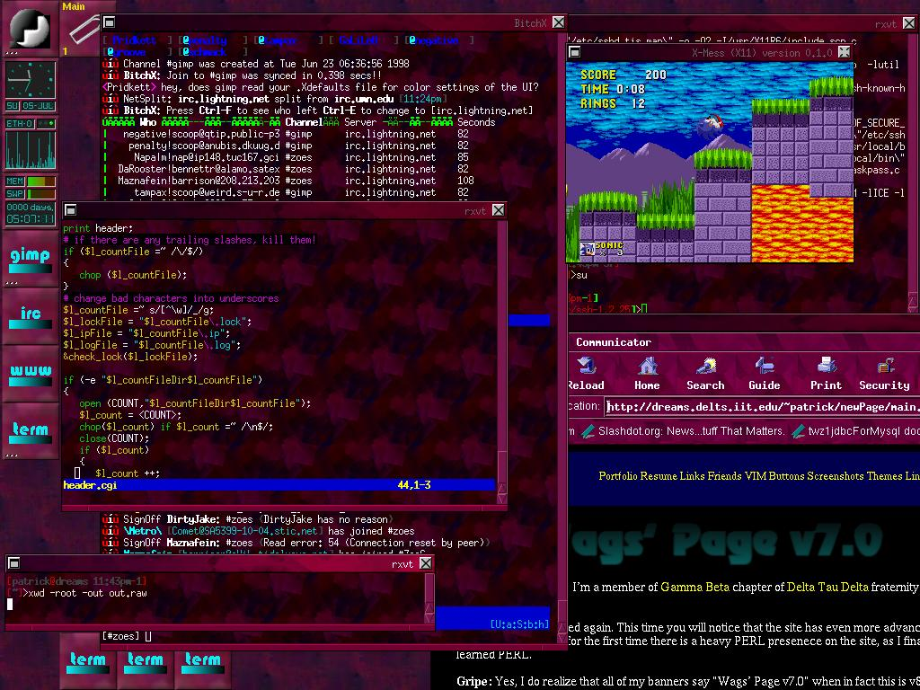920x690 pixels.
Task: Click the uptime counter in dock
Action: [x=31, y=214]
